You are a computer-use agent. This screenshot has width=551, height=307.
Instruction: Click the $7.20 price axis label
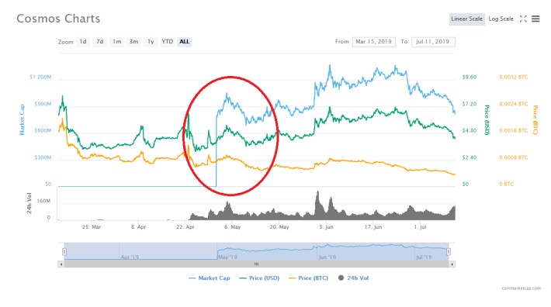pos(470,104)
